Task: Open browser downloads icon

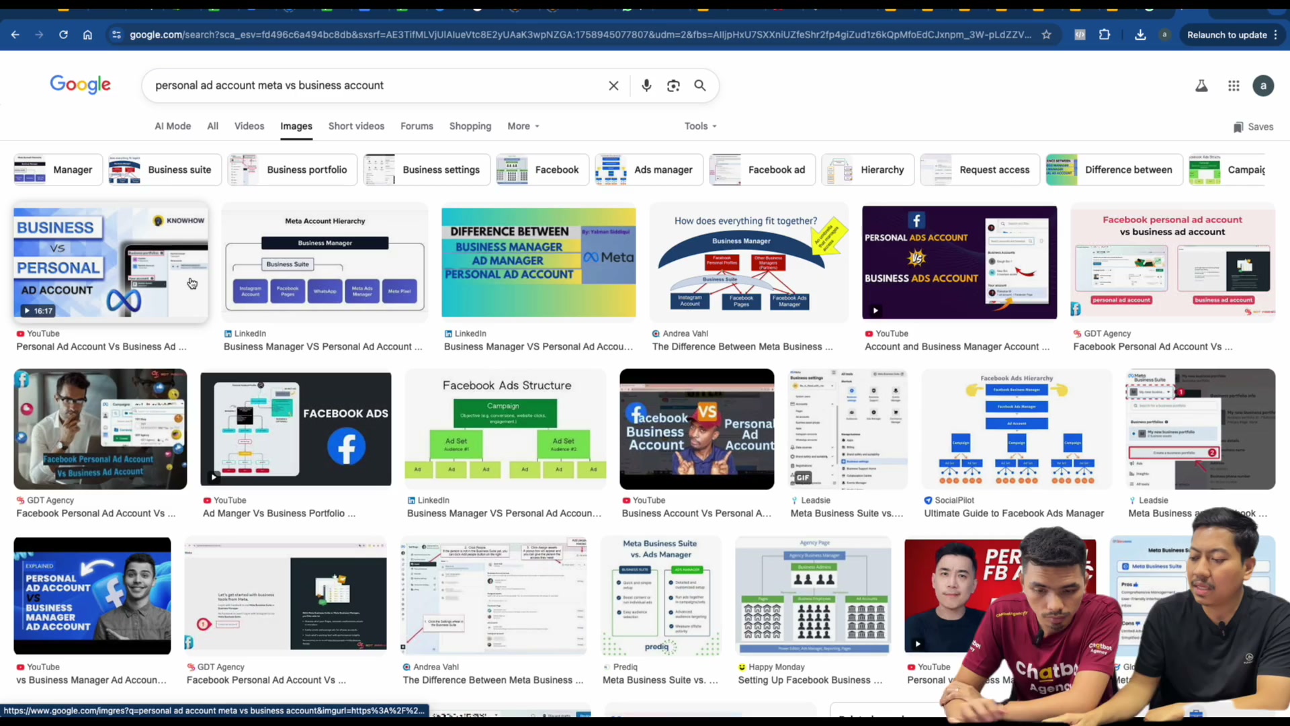Action: pyautogui.click(x=1140, y=35)
